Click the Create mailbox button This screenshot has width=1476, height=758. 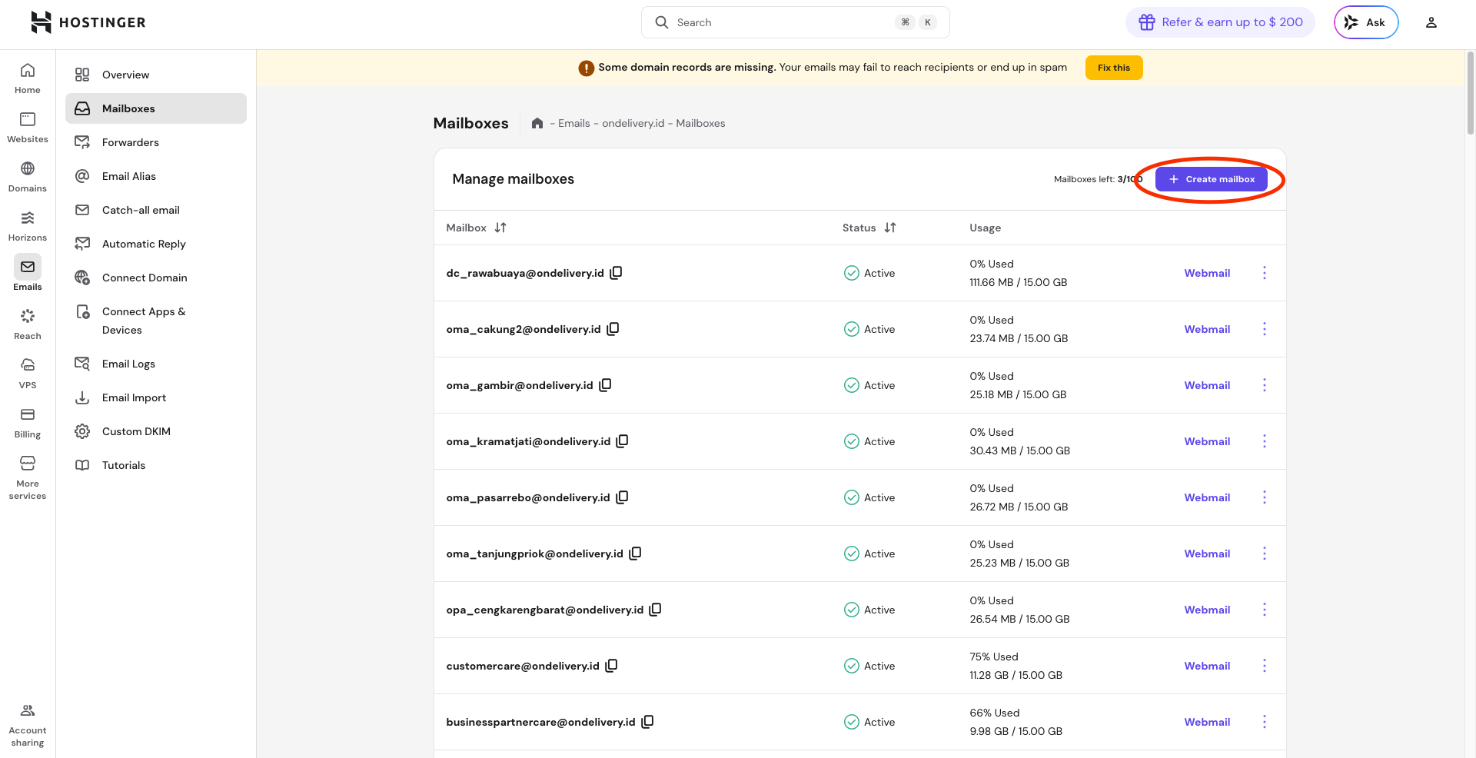(x=1211, y=179)
